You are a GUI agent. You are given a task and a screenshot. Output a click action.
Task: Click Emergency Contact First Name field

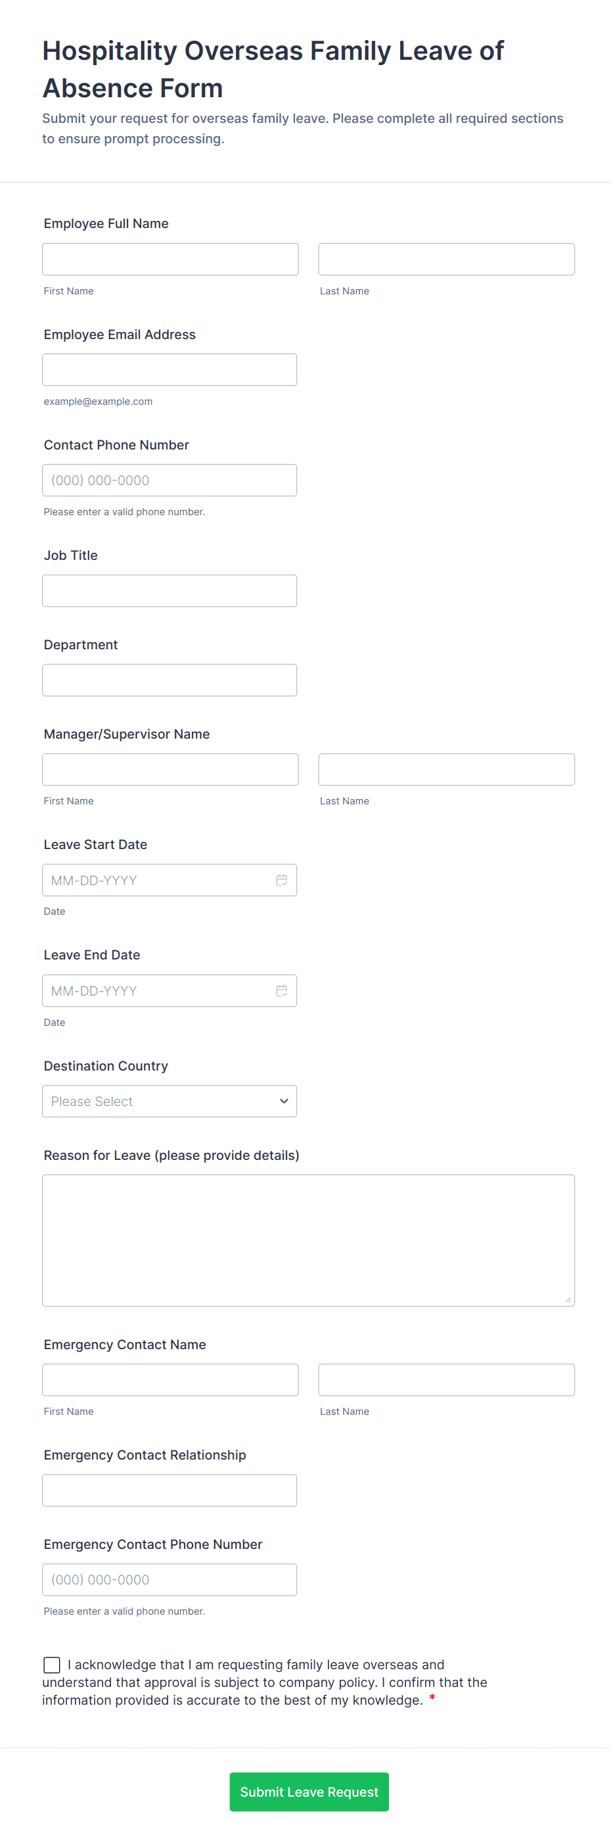170,1379
